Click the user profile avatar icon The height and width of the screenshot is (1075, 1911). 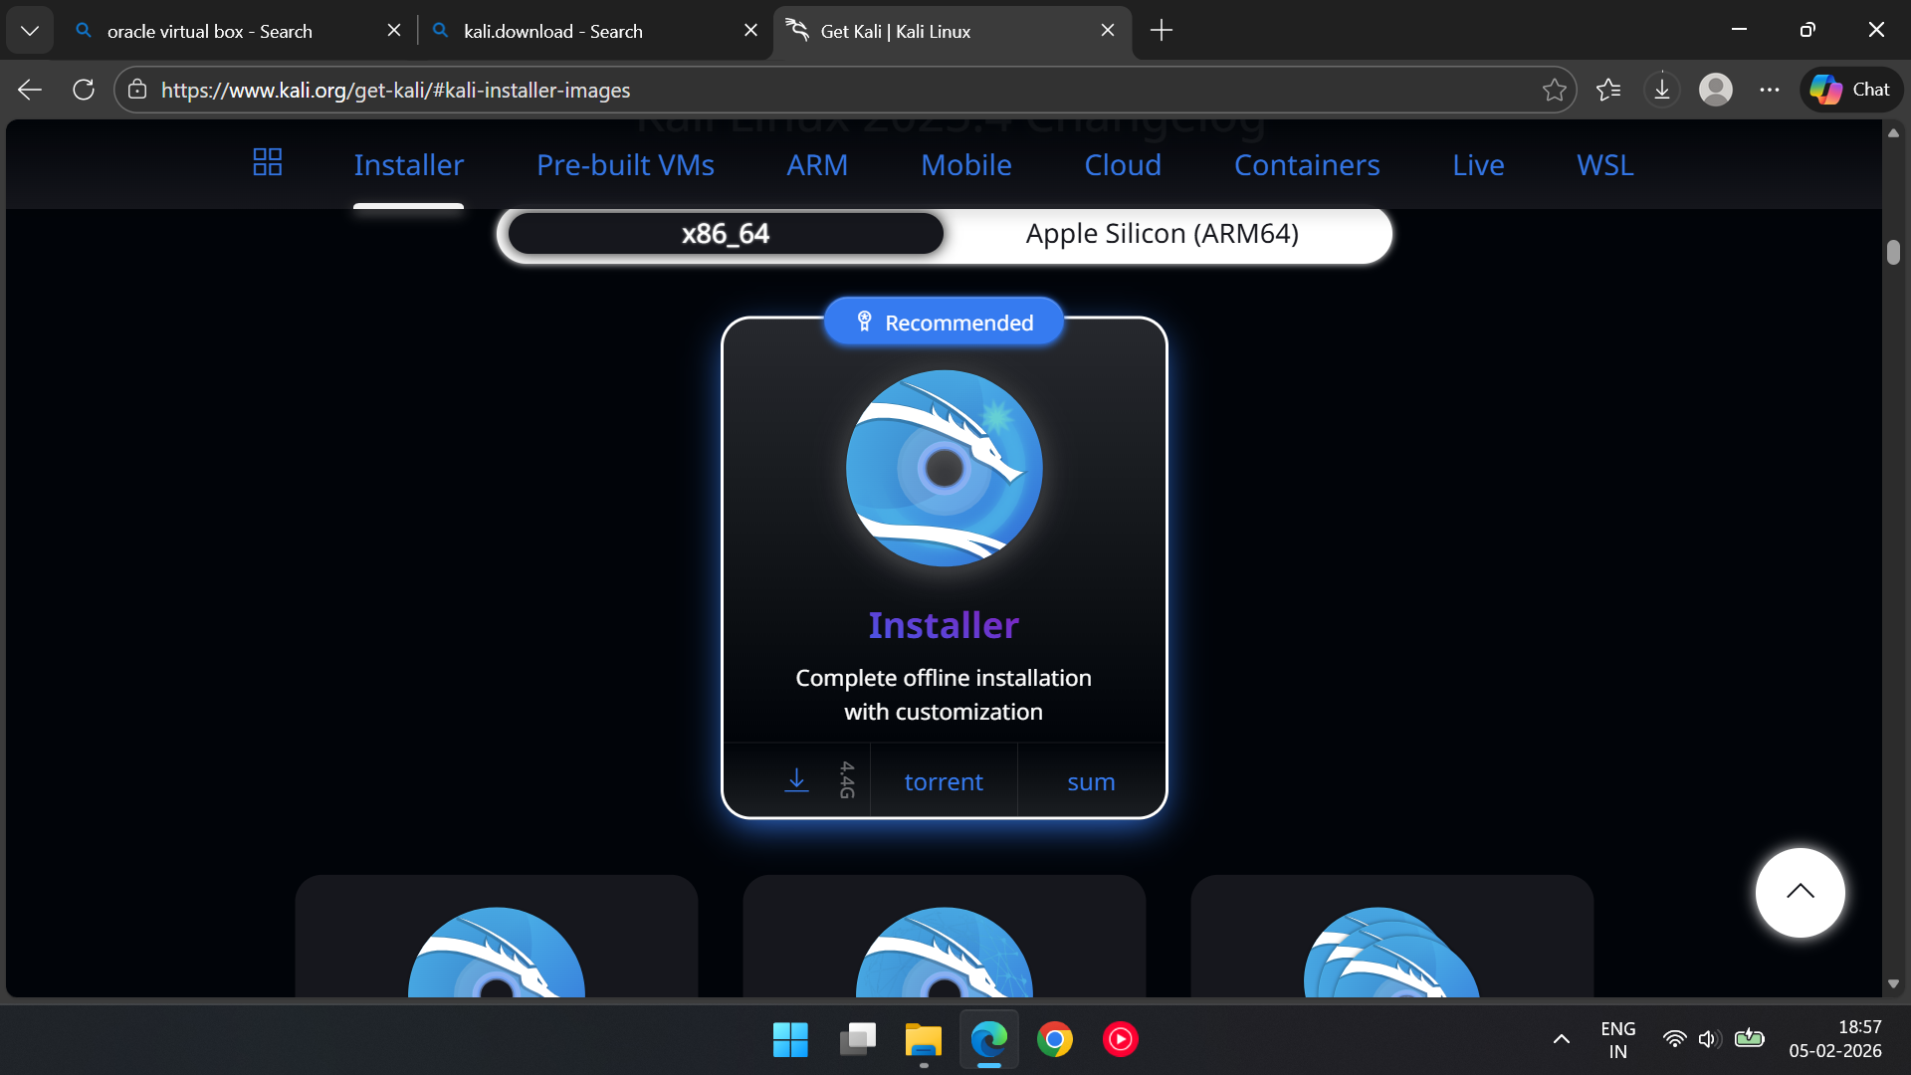pyautogui.click(x=1715, y=90)
